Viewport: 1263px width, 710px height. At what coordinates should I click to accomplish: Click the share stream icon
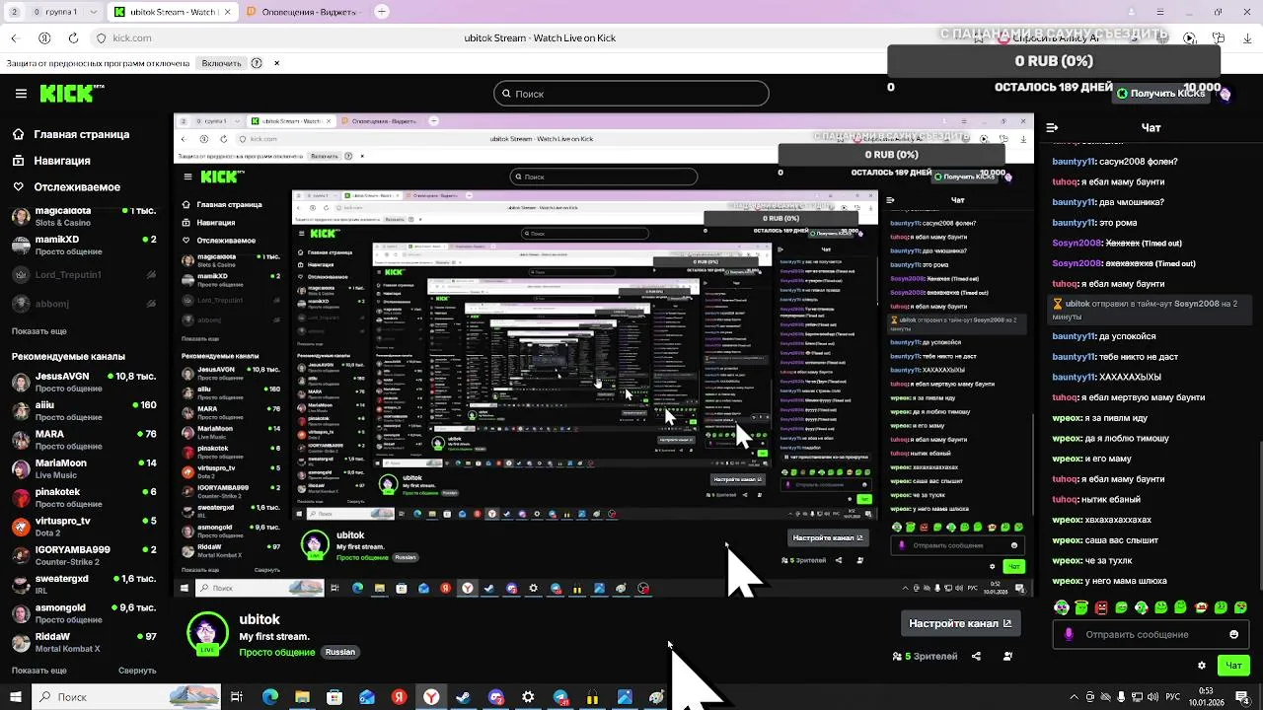tap(976, 657)
